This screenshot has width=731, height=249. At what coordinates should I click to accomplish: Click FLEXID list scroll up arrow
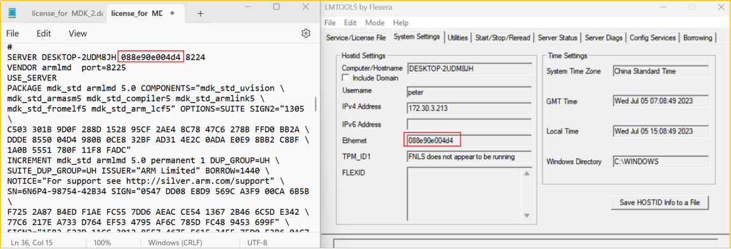point(527,174)
